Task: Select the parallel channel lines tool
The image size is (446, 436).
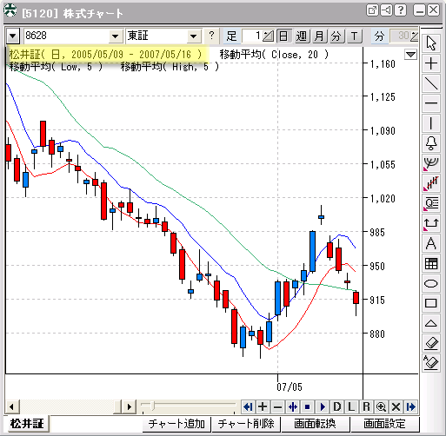Action: 431,183
